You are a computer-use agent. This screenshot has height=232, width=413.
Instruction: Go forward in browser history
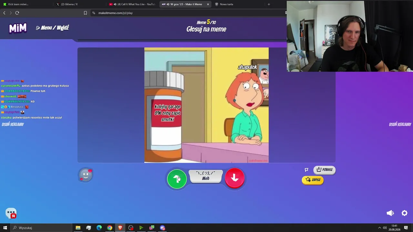point(11,13)
